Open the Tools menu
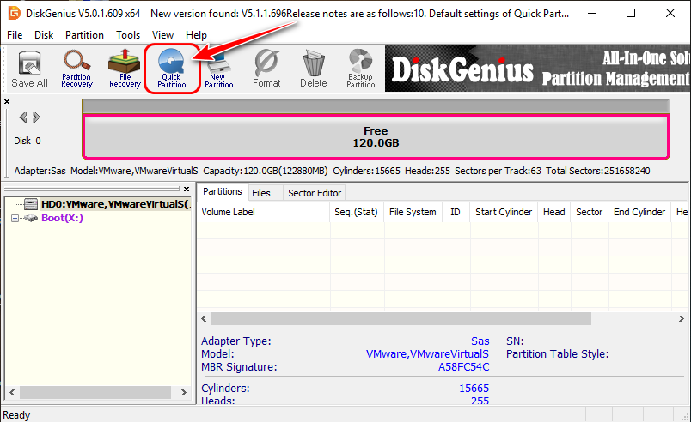Screen dimensions: 691x422 tap(128, 35)
